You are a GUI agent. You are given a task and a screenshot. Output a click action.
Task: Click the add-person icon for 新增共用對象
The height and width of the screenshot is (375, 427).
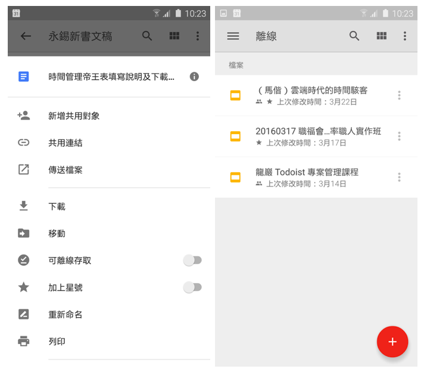24,116
